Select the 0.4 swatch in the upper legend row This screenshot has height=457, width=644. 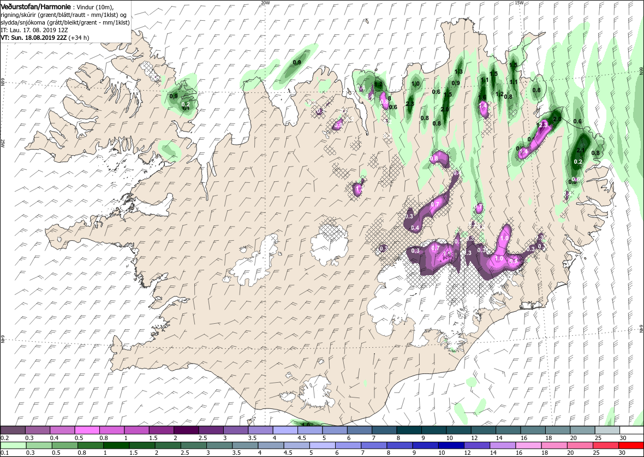tap(62, 430)
